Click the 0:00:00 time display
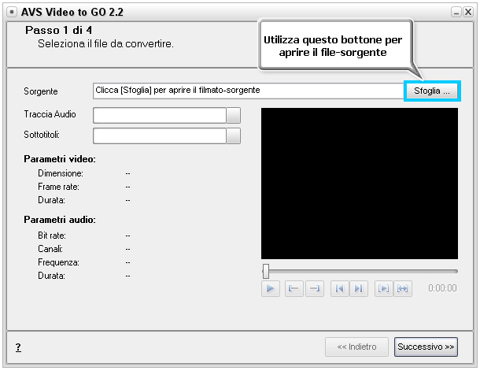The image size is (480, 371). pyautogui.click(x=442, y=288)
